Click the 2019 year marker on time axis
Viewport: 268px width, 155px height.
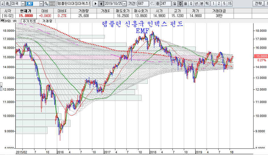[199, 152]
